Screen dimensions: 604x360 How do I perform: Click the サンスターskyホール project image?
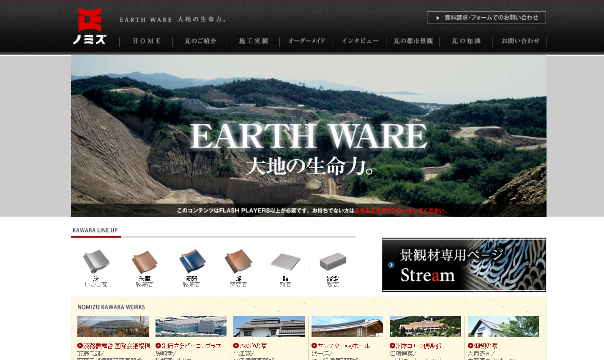coord(347,326)
